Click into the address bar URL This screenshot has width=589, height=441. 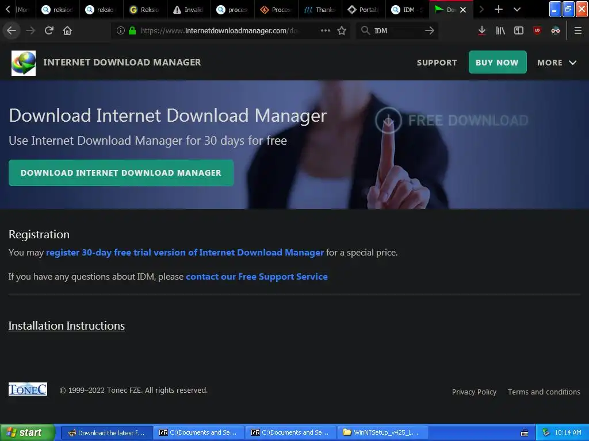click(220, 30)
